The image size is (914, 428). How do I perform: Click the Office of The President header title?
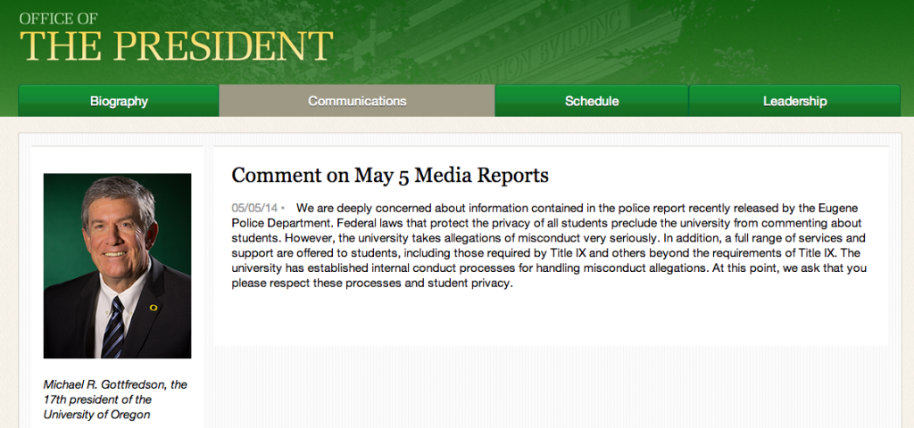tap(176, 37)
